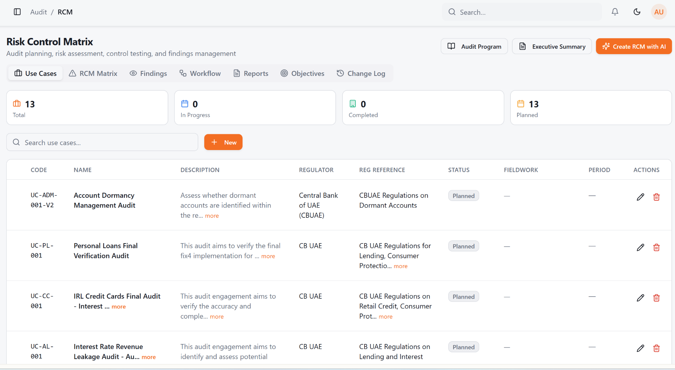
Task: Click the Planned 13 stat card
Action: point(591,108)
